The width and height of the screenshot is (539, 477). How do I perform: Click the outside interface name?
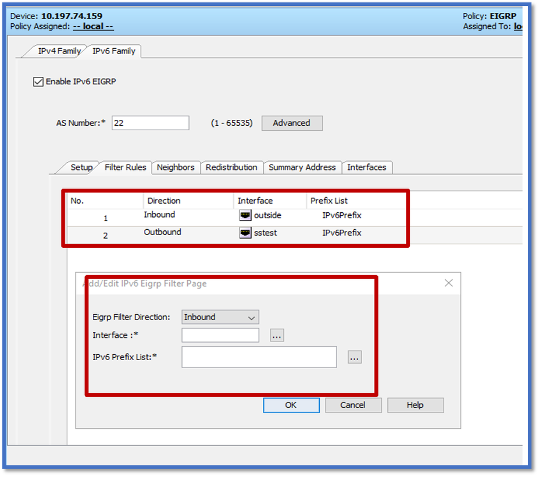click(x=268, y=216)
